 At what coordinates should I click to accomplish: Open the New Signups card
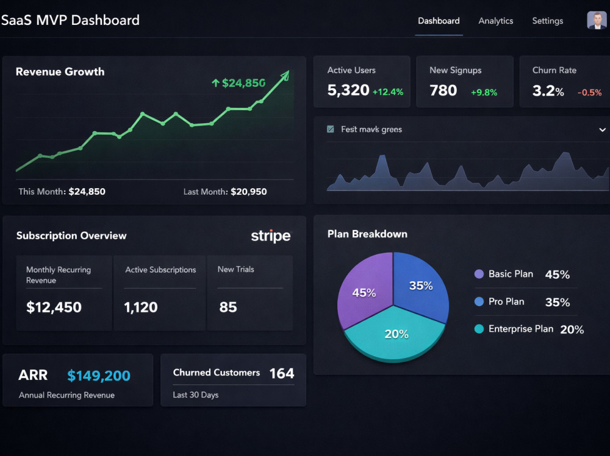464,82
